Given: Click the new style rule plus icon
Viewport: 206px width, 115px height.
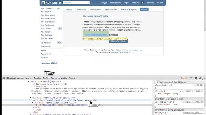Looking at the screenshot, I should tap(194, 85).
